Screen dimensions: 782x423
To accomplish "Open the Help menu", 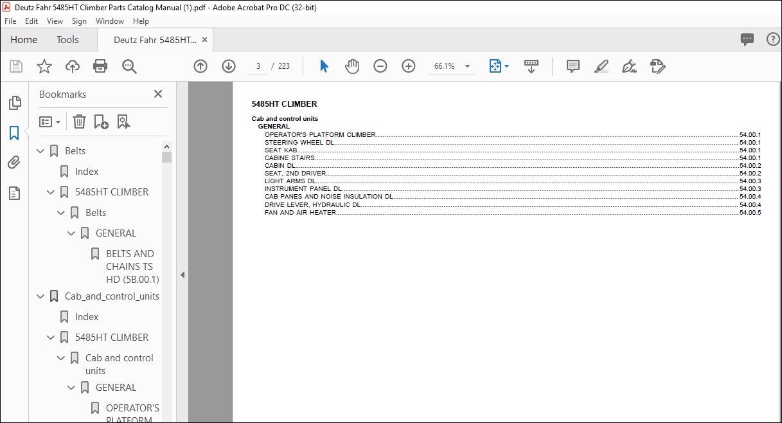I will pos(141,21).
